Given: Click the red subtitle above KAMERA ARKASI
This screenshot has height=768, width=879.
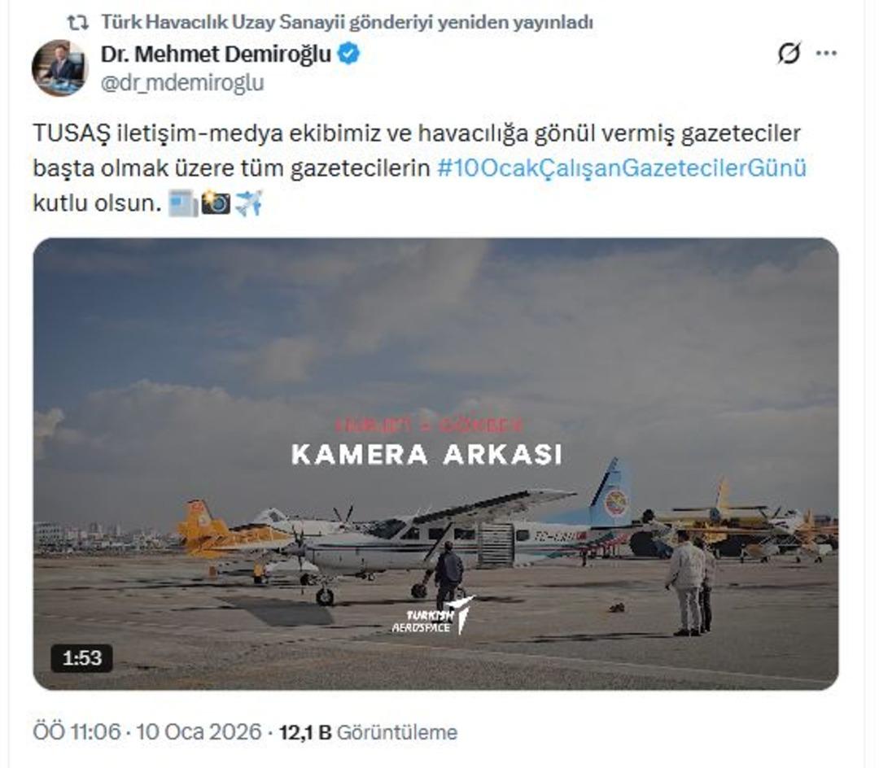Looking at the screenshot, I should pos(429,425).
